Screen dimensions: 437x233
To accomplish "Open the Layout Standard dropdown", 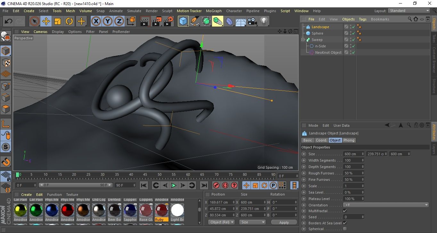I will coord(409,11).
